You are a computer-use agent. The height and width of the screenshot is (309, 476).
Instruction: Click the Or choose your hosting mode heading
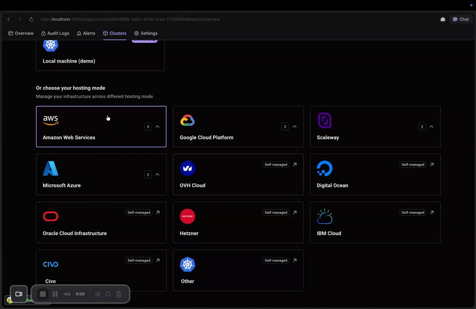(71, 88)
